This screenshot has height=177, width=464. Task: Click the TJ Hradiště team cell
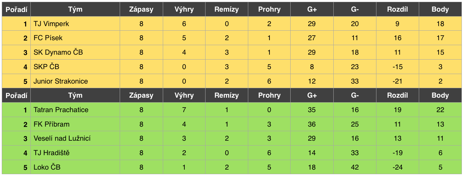pos(75,153)
